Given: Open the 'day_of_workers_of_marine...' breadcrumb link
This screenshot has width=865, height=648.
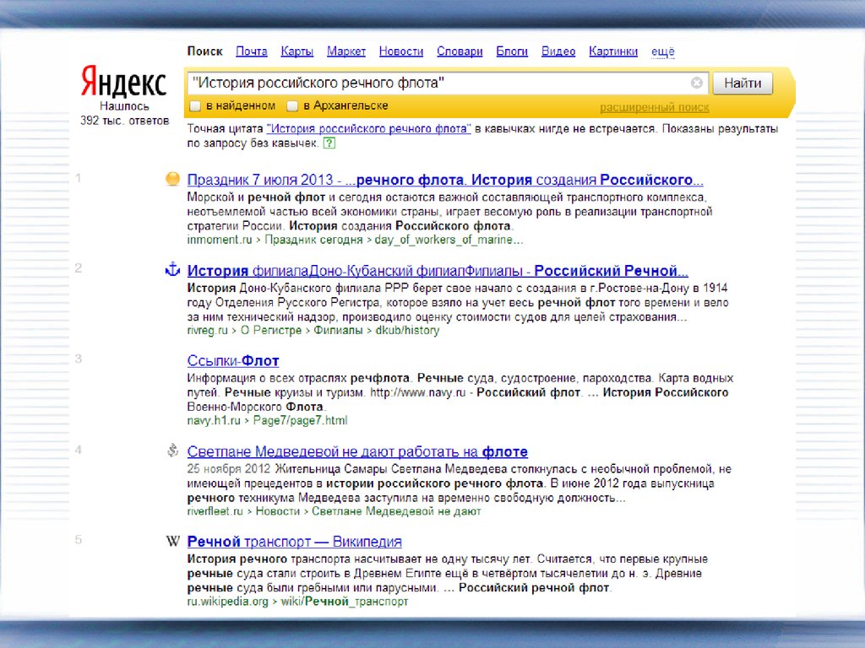Looking at the screenshot, I should pos(449,240).
